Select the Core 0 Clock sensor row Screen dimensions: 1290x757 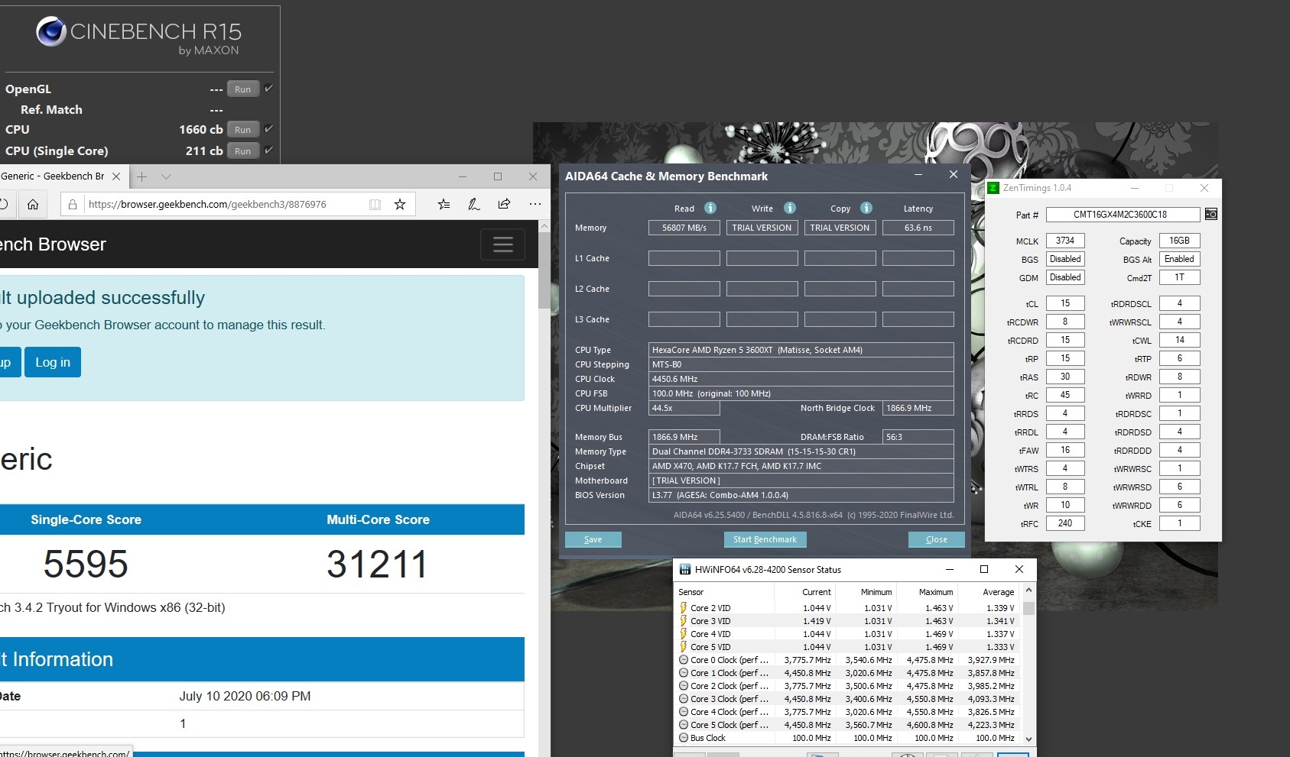click(848, 660)
